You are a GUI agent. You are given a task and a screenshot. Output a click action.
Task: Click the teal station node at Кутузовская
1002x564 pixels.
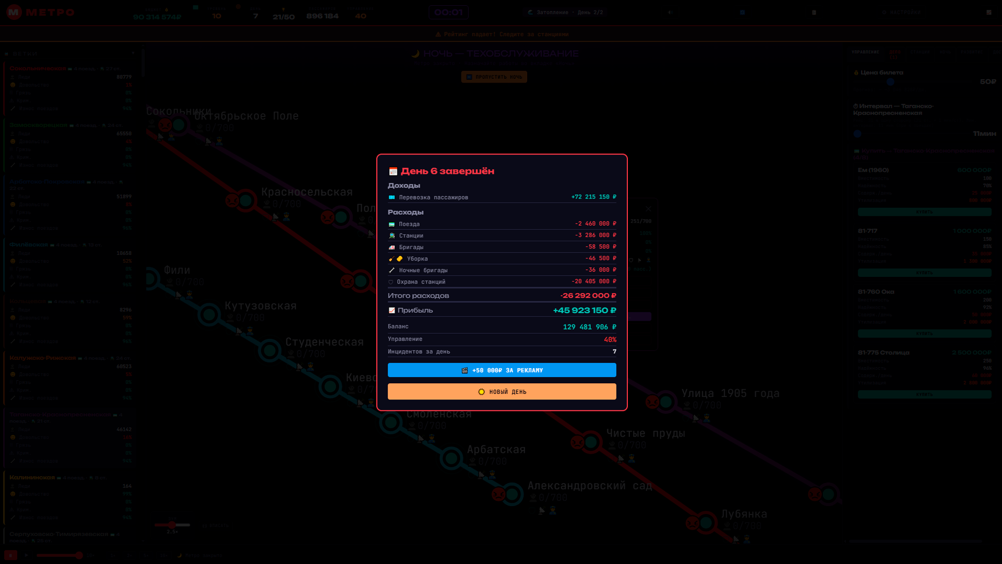pos(209,315)
